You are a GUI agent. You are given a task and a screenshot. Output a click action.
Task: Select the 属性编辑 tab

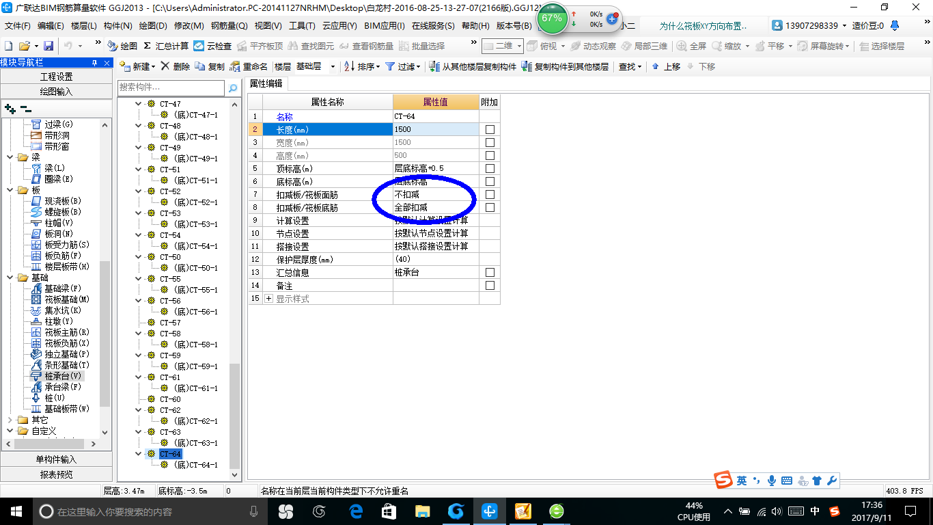tap(267, 83)
